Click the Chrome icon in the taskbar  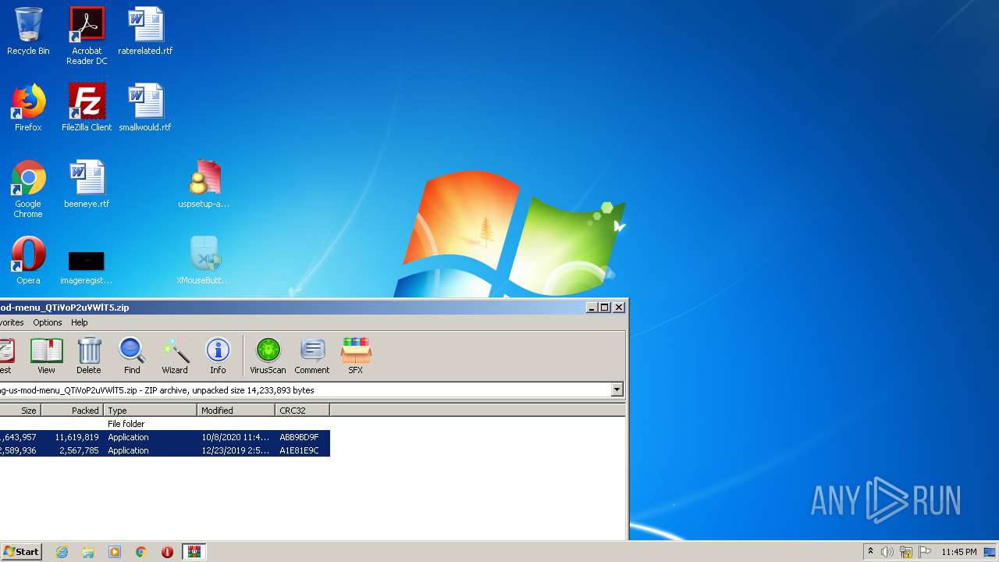[x=141, y=552]
